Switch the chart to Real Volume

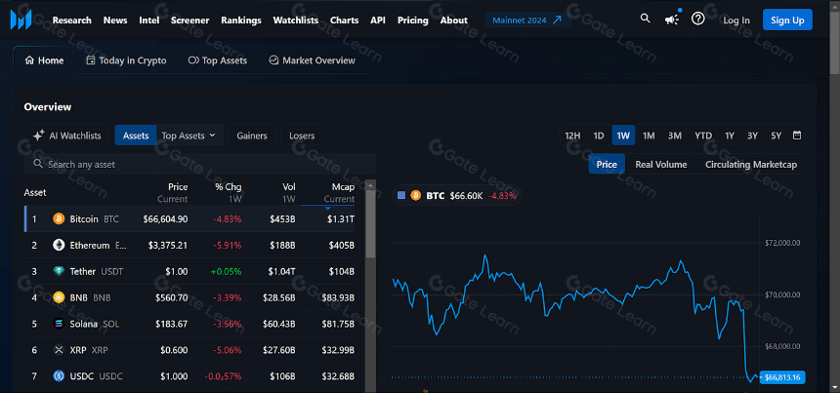point(661,164)
